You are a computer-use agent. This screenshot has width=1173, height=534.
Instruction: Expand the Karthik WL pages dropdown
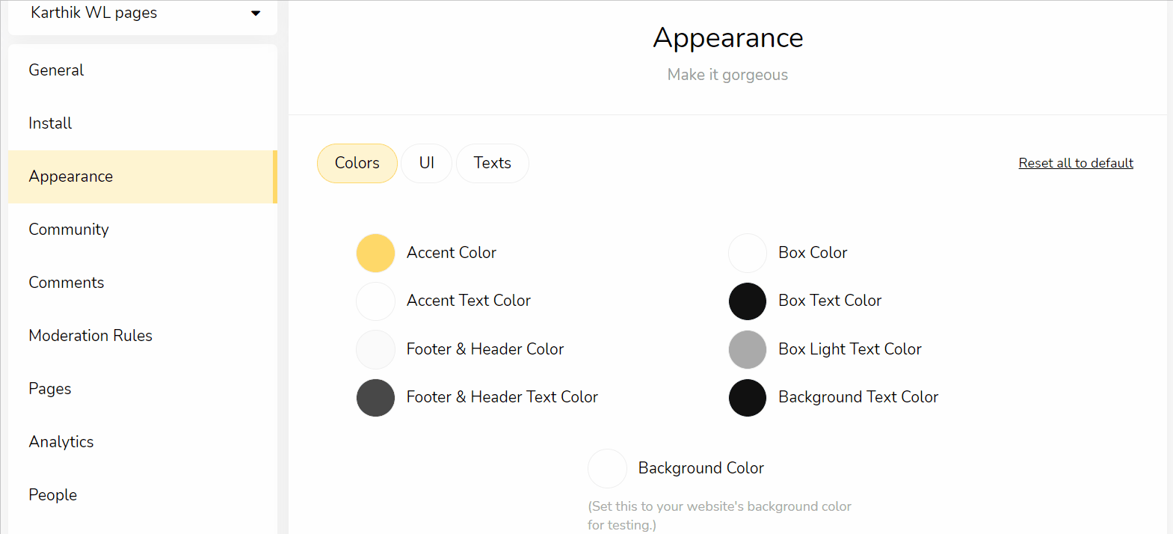click(143, 13)
